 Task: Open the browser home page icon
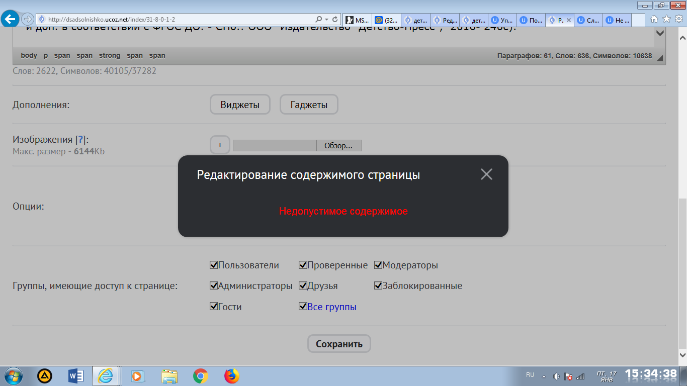pyautogui.click(x=654, y=19)
